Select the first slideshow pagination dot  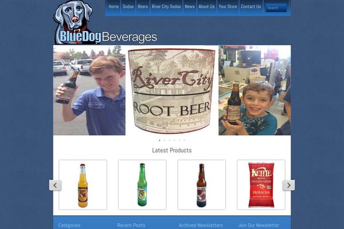point(159,140)
